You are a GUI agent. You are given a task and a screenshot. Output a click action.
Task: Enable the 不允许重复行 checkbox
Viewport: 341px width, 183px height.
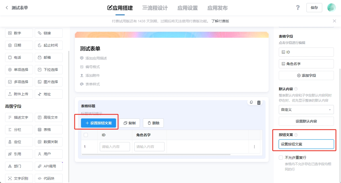pyautogui.click(x=281, y=157)
